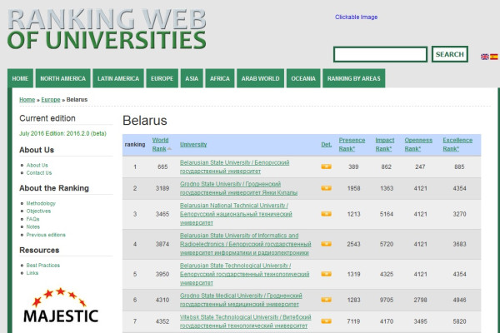Open the About Us sidebar link

tap(37, 166)
